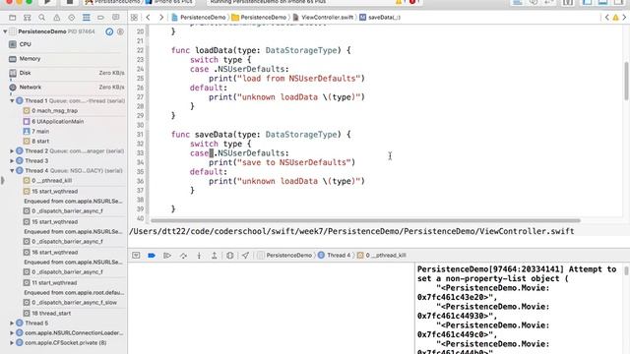Select the 0 mach_msg_trap frame

(x=50, y=111)
